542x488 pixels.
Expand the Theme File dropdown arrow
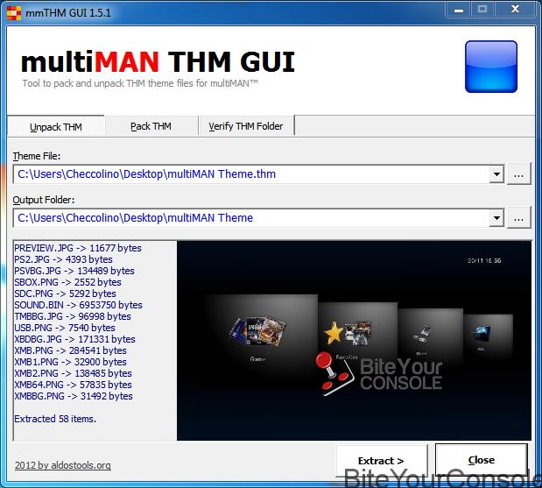[496, 174]
